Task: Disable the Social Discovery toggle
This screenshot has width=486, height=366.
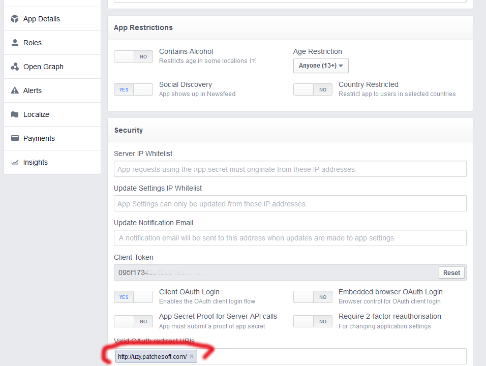Action: tap(133, 89)
